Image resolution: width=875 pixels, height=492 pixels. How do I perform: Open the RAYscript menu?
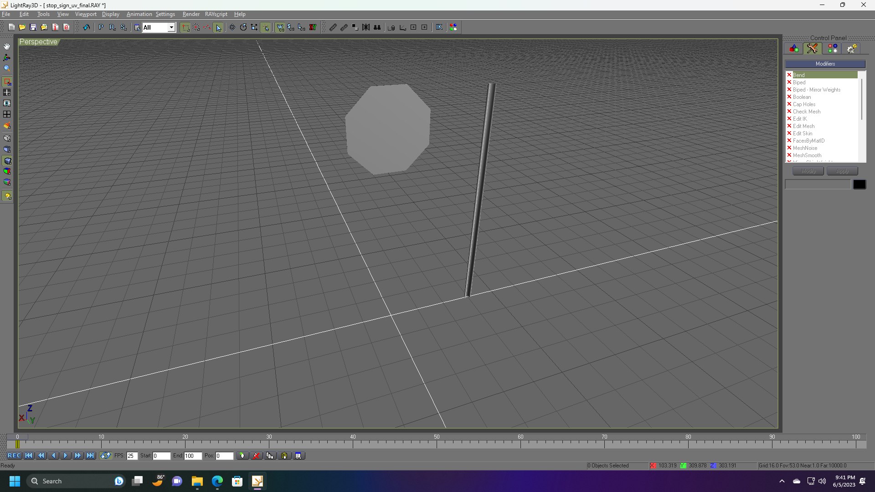(x=216, y=14)
